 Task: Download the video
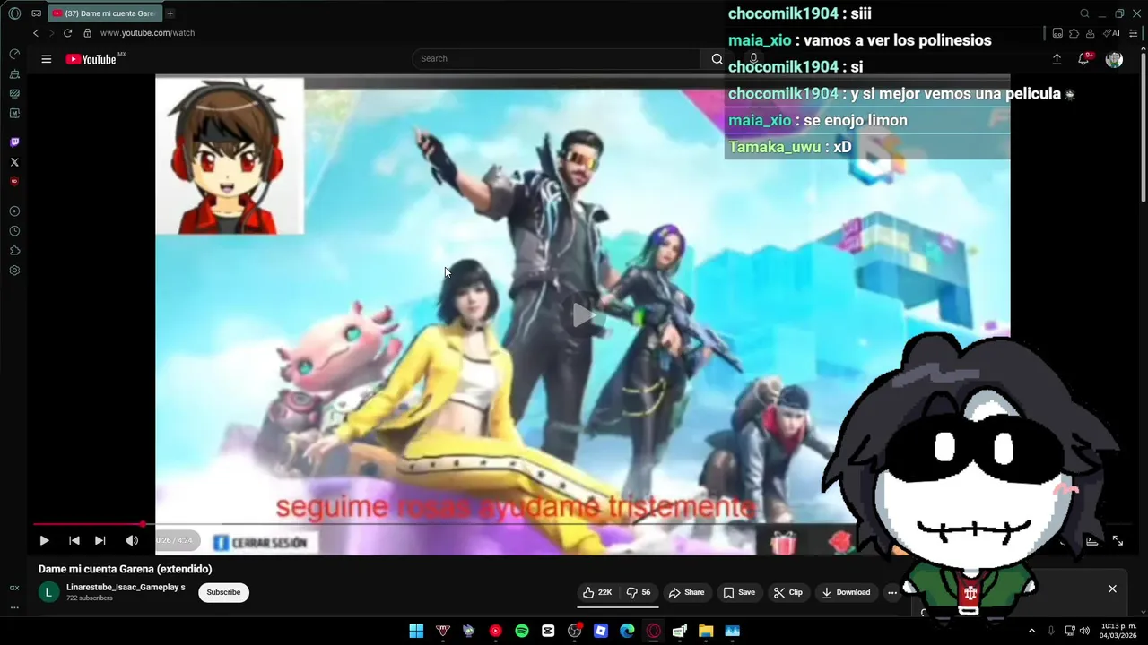click(846, 592)
